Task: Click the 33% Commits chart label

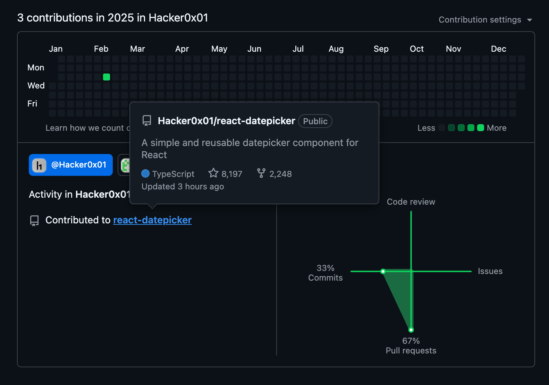Action: pos(326,273)
